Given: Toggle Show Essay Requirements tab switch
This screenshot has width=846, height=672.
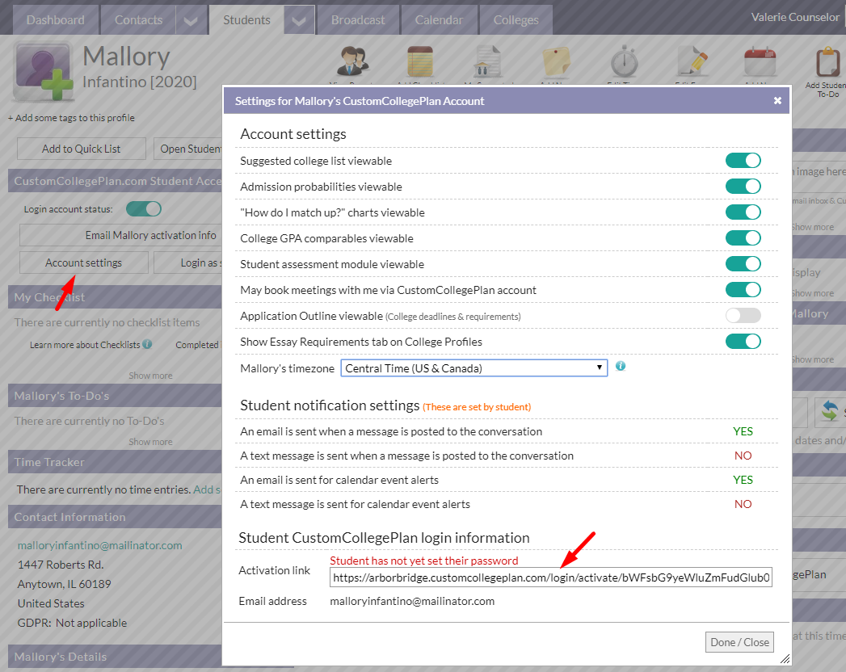Looking at the screenshot, I should click(x=743, y=342).
